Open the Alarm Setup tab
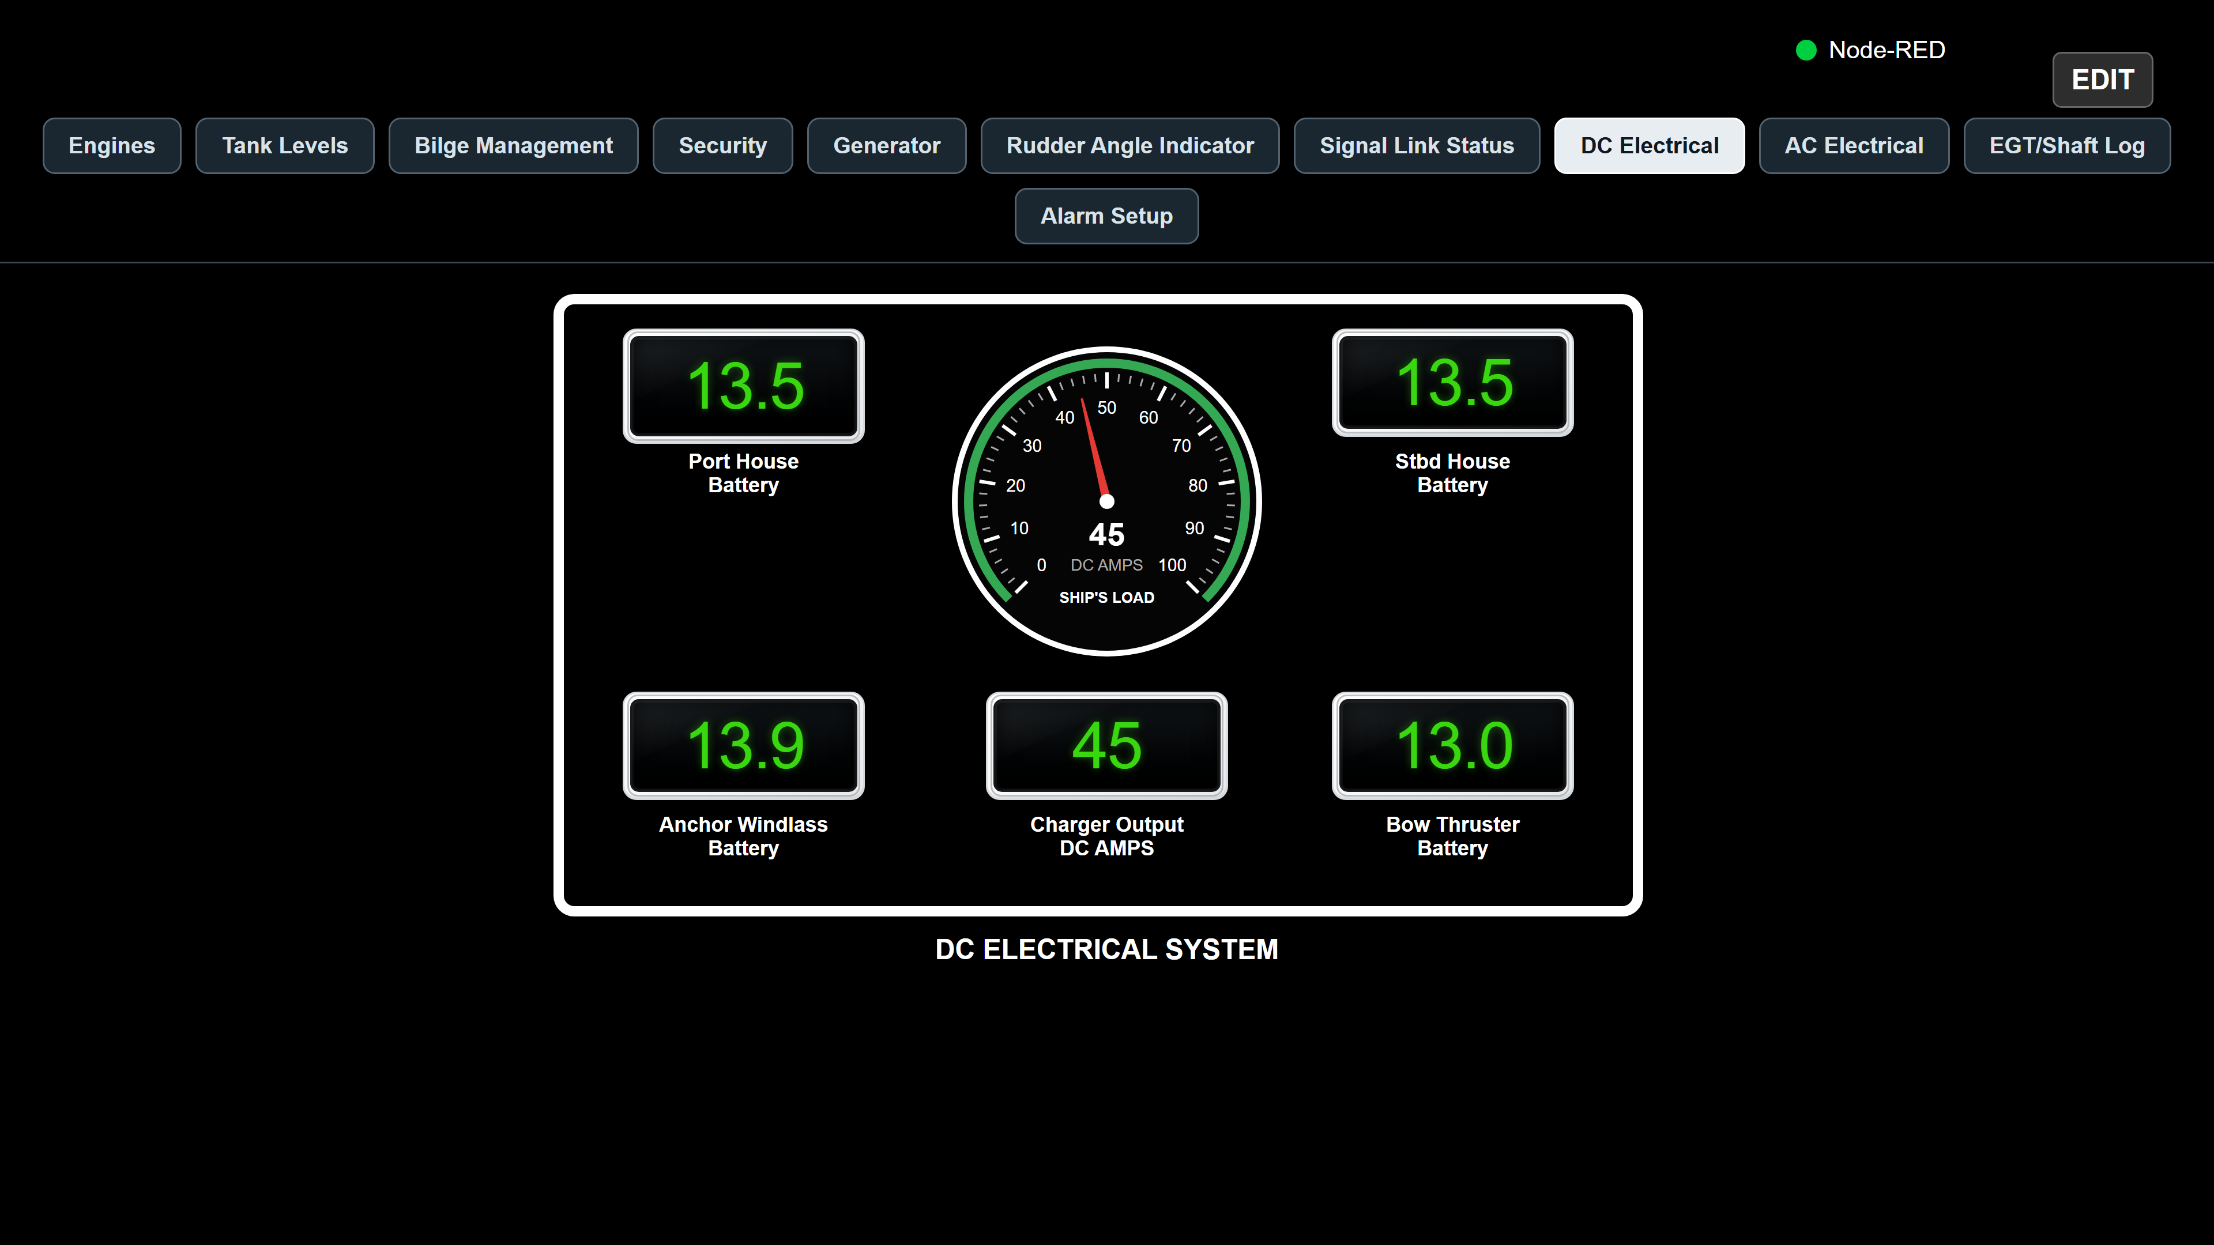 point(1106,217)
